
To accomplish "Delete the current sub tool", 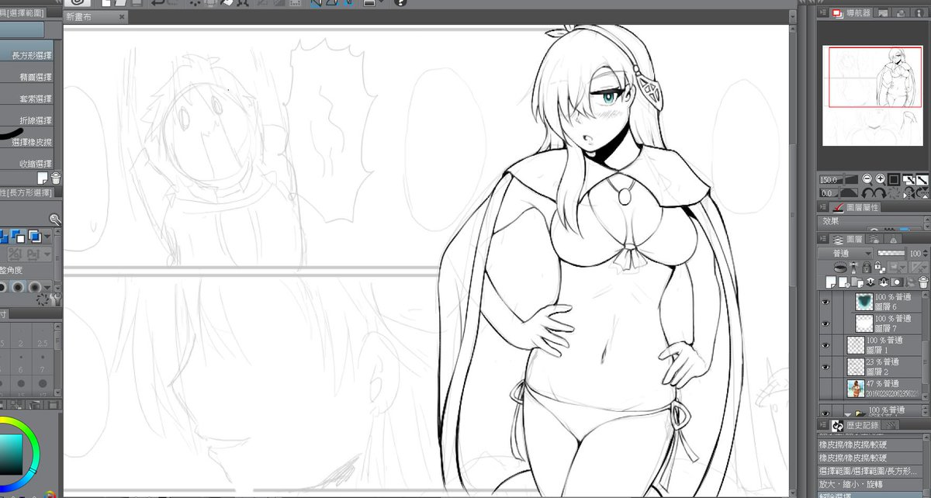I will (x=55, y=178).
